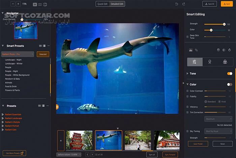Select side-by-side compare view icon

40,4
